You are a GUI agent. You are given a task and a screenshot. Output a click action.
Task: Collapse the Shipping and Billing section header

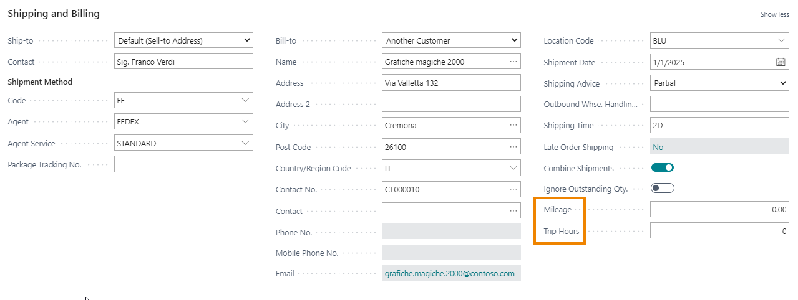(53, 13)
